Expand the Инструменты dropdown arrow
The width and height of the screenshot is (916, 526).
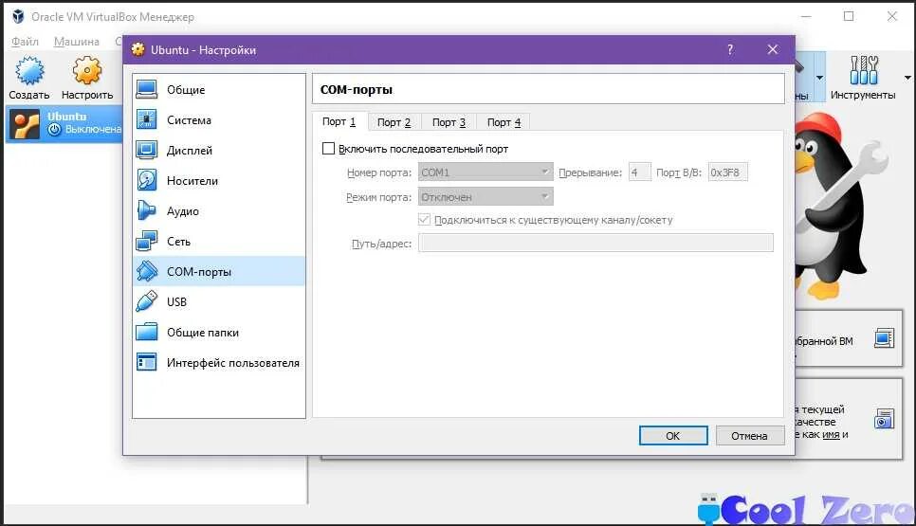tap(907, 78)
